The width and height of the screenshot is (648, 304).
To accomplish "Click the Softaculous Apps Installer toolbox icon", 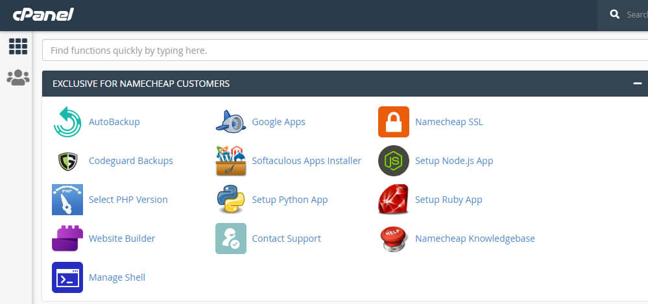I will coord(231,161).
